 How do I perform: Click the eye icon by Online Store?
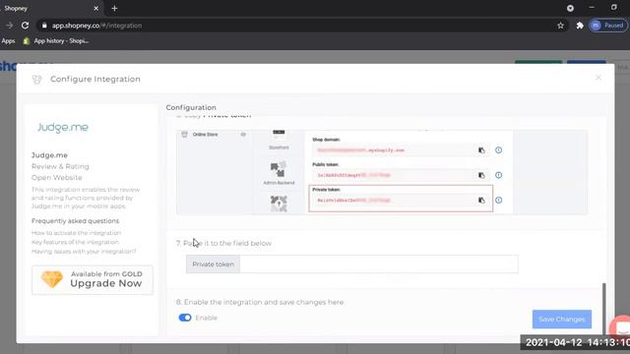243,135
